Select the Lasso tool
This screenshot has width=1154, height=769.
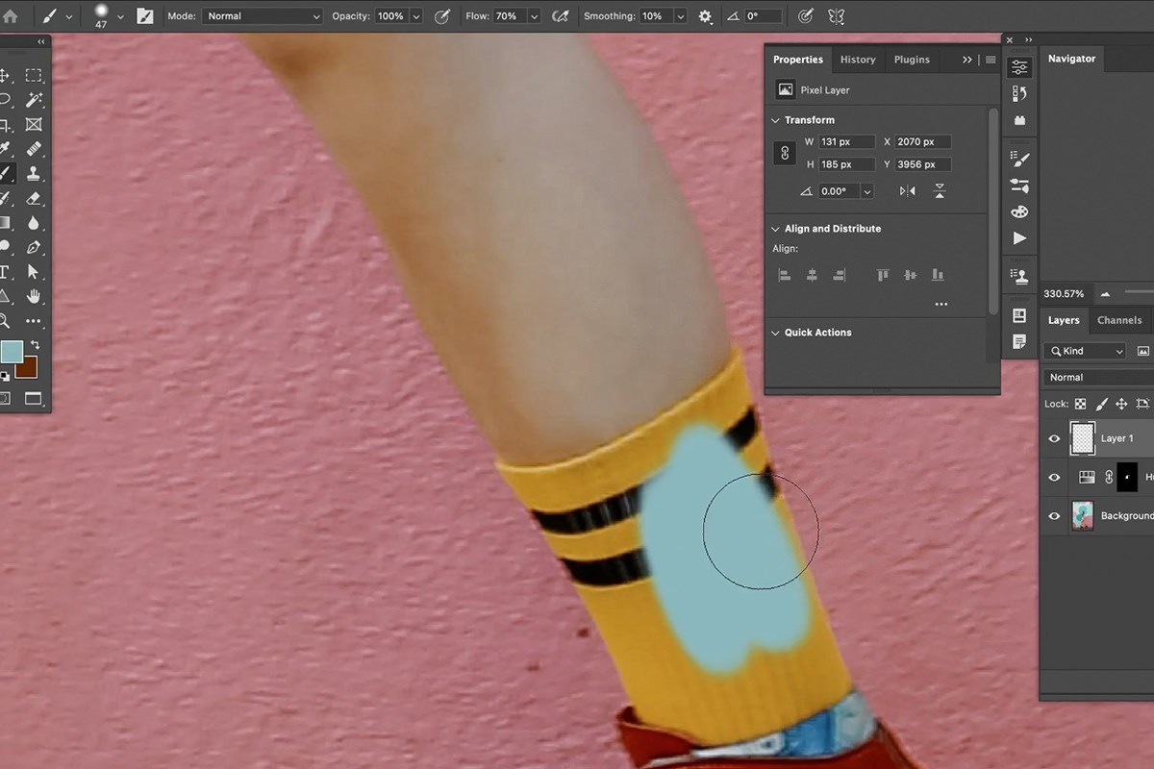(4, 100)
